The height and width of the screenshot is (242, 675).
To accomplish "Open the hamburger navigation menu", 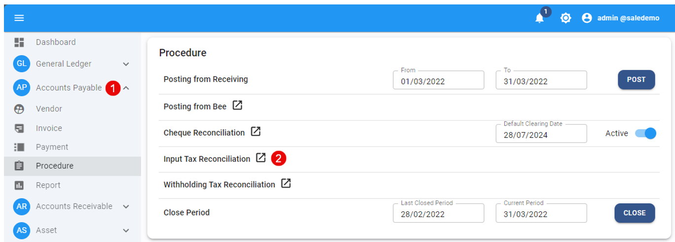I will 19,18.
